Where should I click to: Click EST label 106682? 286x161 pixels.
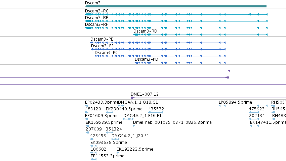[98, 149]
